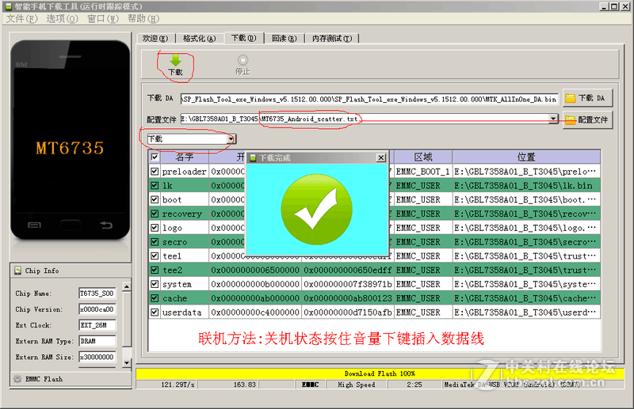The image size is (634, 409).
Task: Click the green Download arrow icon
Action: point(175,61)
